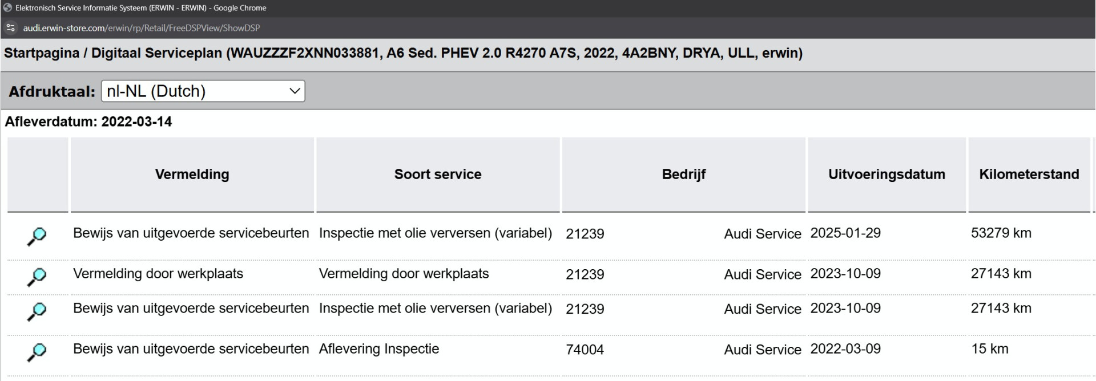Open details magnifier for 2025-01-29 service entry
Image resolution: width=1096 pixels, height=381 pixels.
(37, 236)
